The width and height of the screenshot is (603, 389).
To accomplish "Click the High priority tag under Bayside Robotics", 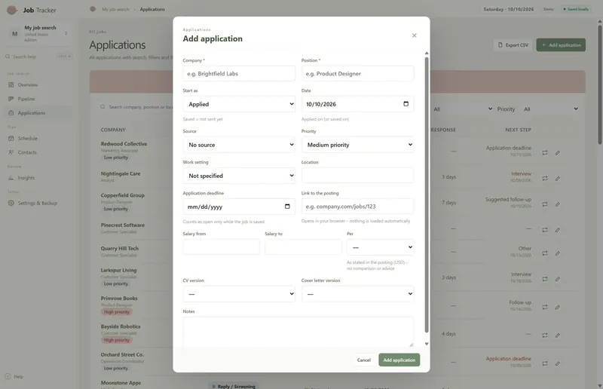I will 117,340.
